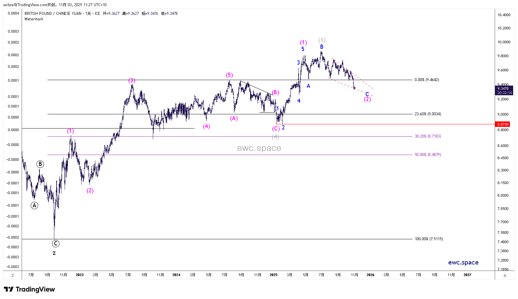The height and width of the screenshot is (299, 518).
Task: Select the 100.00% (7.5115) Fibonacci label
Action: click(x=428, y=239)
